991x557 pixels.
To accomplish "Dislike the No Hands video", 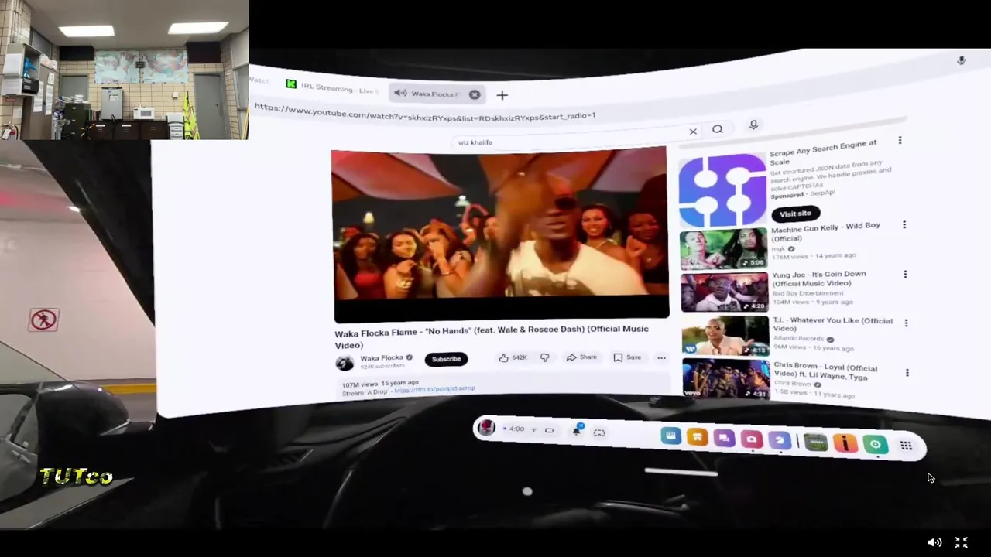I will coord(544,357).
